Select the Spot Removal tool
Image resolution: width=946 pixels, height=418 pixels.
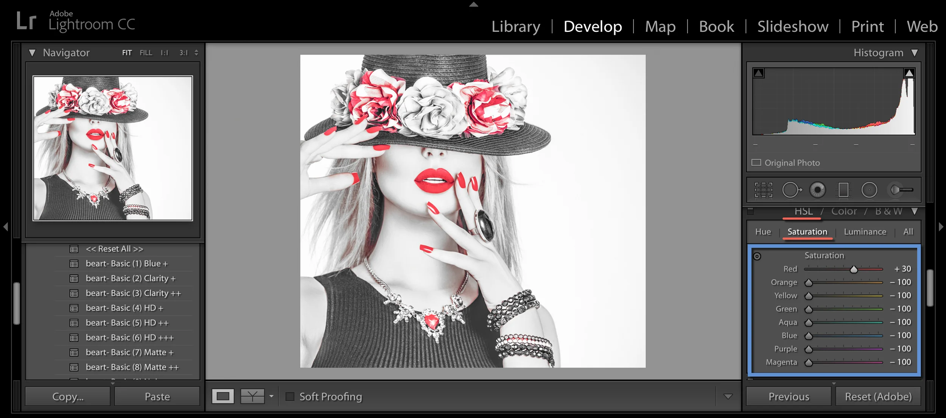[791, 190]
